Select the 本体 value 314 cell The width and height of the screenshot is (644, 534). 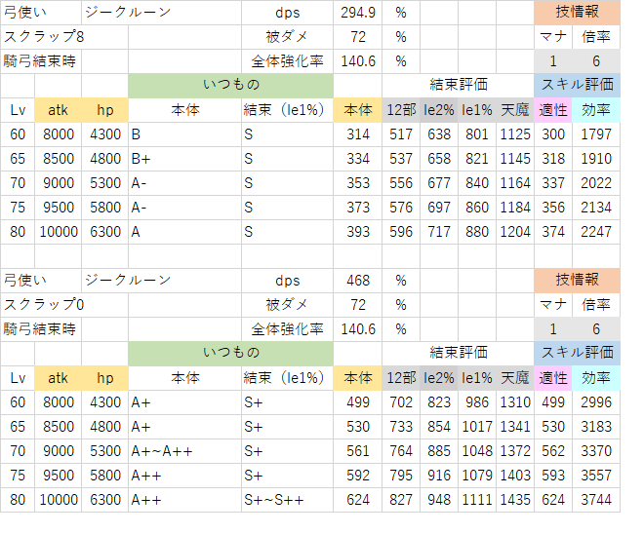[357, 134]
